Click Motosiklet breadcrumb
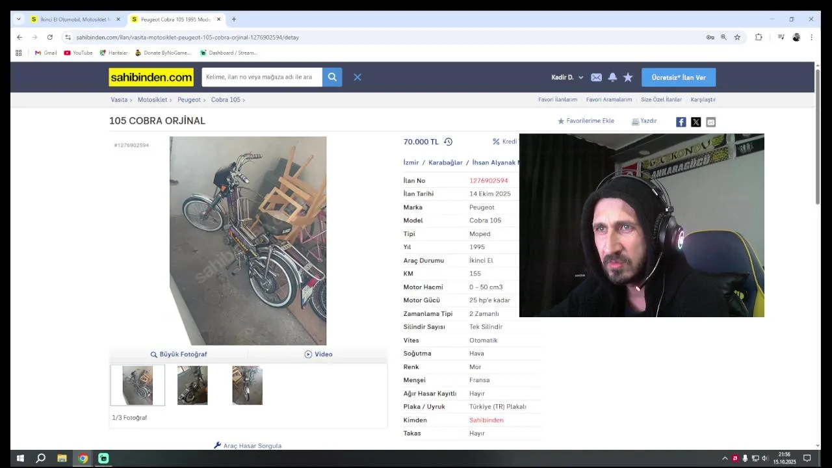This screenshot has width=832, height=468. click(x=153, y=99)
